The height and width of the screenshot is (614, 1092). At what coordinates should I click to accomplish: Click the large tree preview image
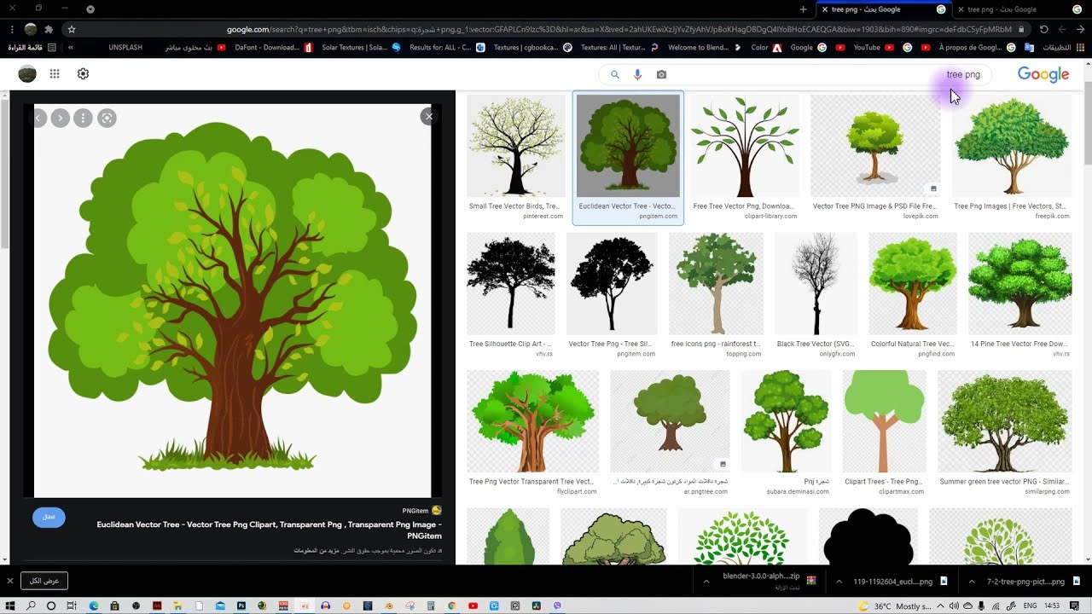tap(232, 300)
